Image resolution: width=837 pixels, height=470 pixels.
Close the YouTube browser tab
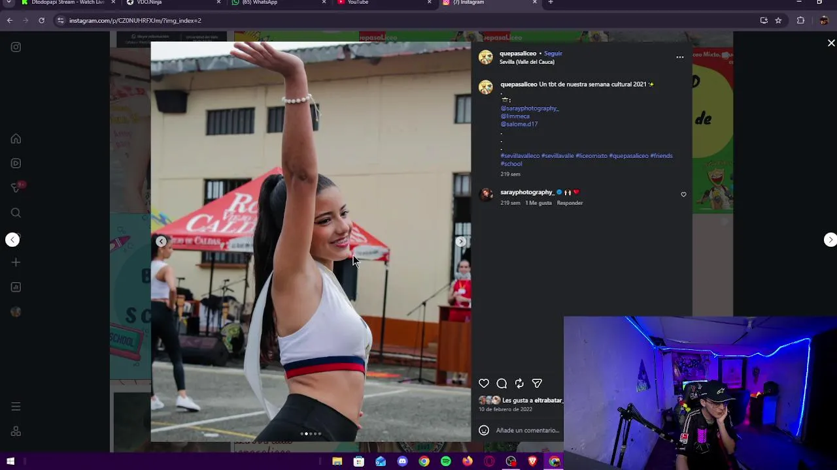click(429, 3)
